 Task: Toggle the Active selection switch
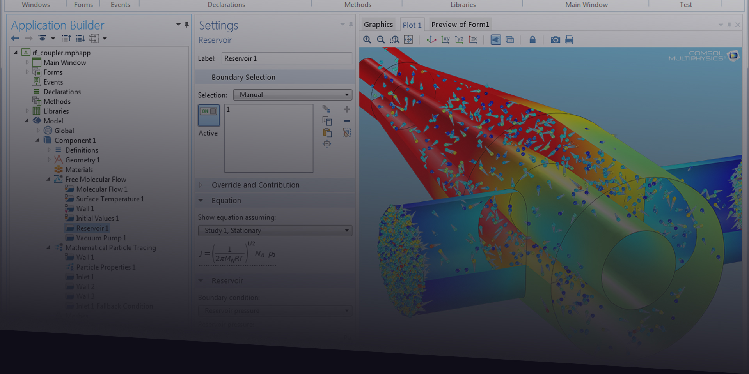209,115
